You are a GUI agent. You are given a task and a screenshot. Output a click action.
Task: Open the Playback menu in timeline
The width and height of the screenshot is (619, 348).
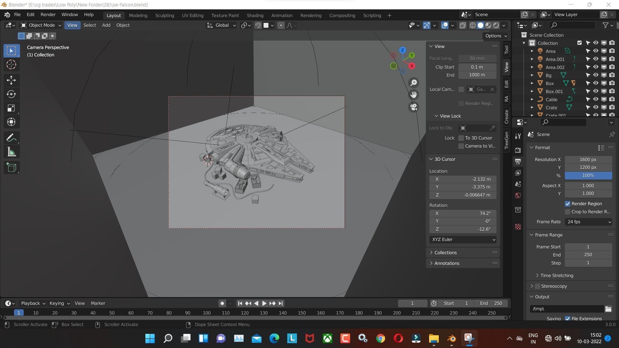33,303
